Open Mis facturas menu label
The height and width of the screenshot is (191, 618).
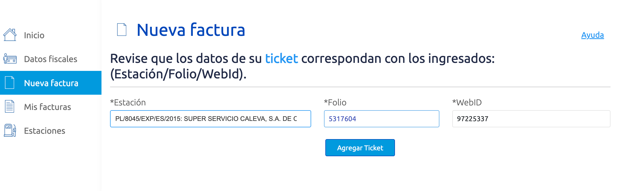pyautogui.click(x=47, y=107)
